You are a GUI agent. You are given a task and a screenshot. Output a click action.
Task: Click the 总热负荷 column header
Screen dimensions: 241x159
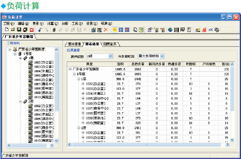tap(138, 64)
